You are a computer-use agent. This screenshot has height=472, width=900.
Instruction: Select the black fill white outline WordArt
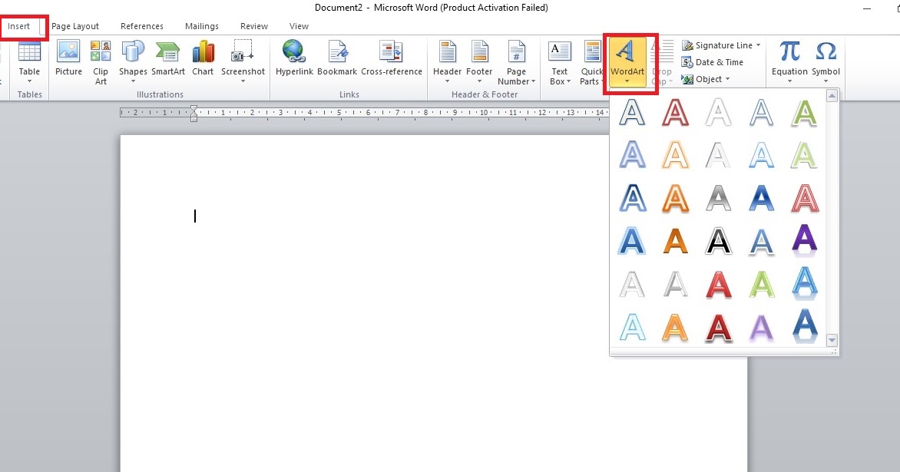(x=718, y=241)
